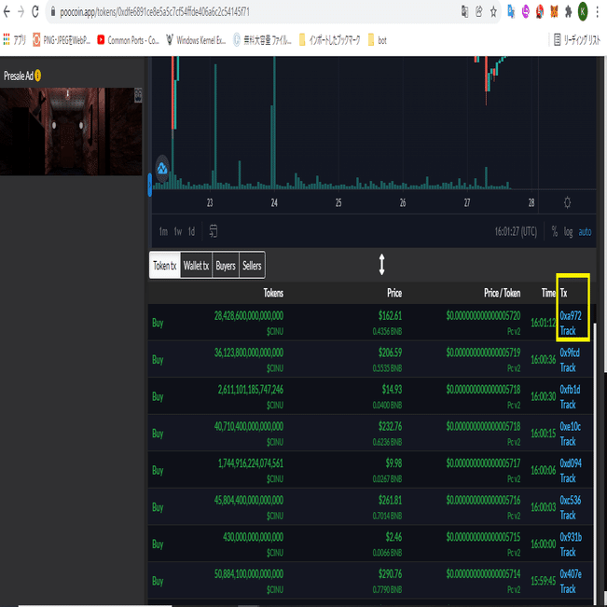Screen dimensions: 607x607
Task: Set chart range to 1w
Action: [x=178, y=231]
